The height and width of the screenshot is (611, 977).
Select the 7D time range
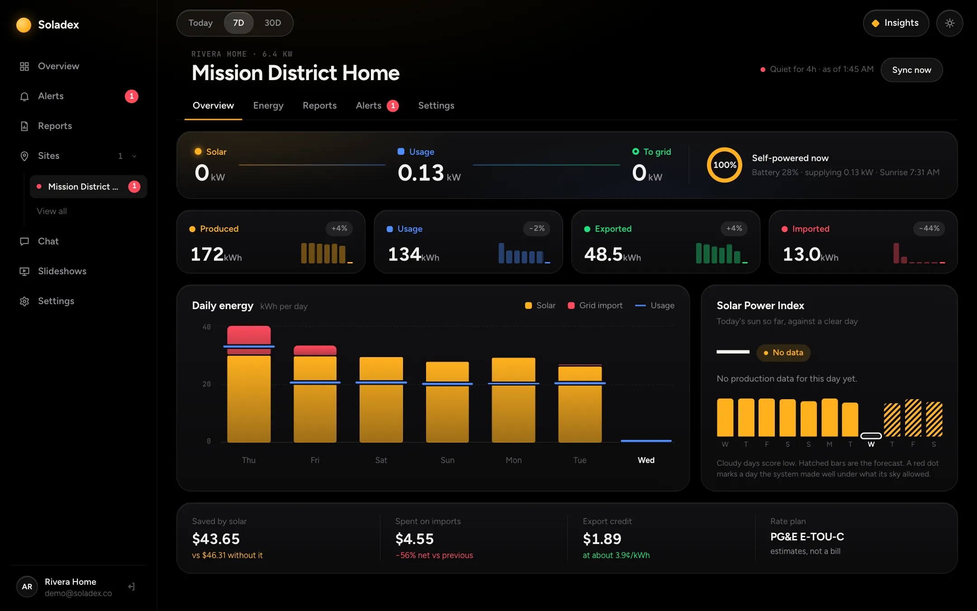[238, 23]
